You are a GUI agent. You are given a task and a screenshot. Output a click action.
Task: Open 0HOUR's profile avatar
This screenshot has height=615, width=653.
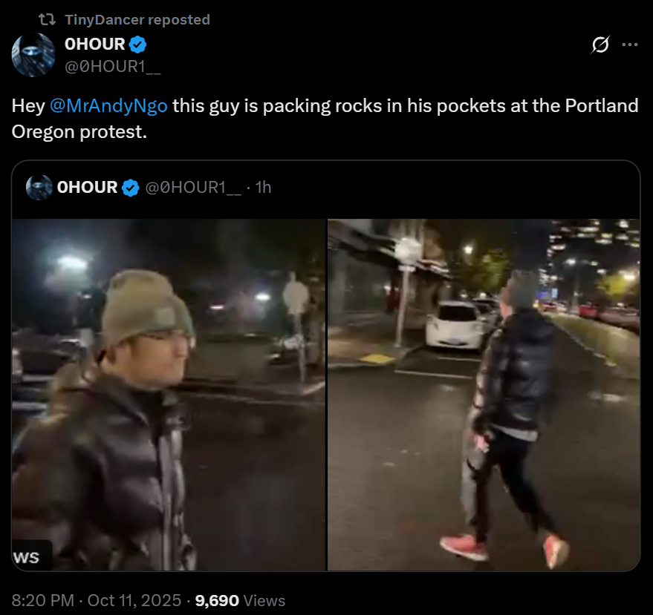coord(33,55)
